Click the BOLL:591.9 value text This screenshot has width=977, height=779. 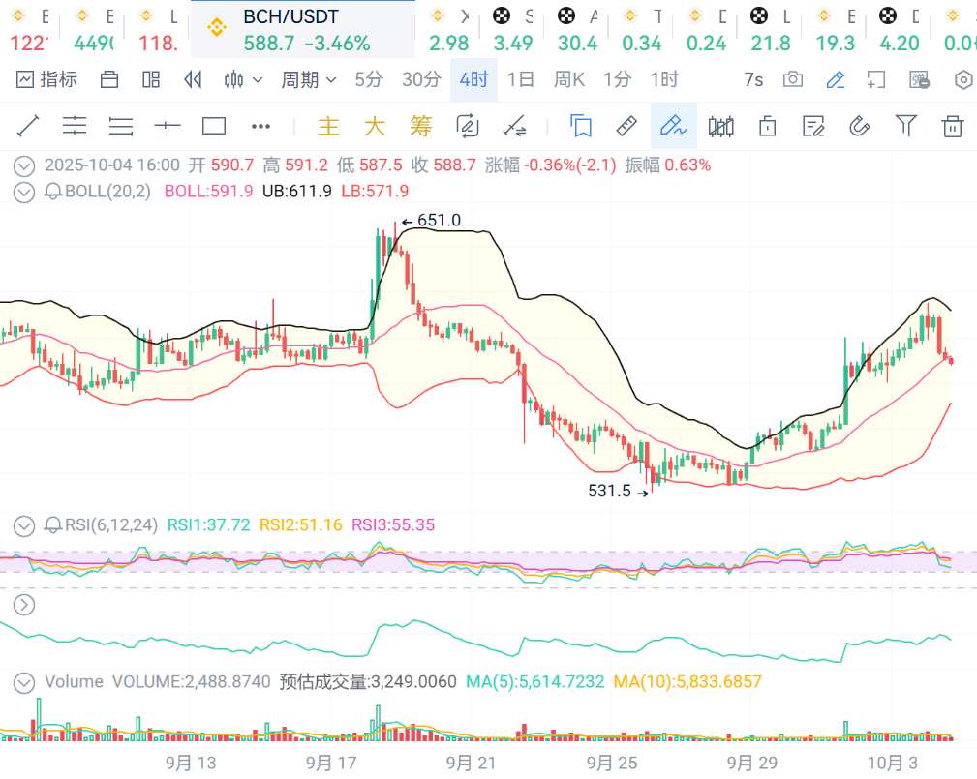(x=209, y=192)
